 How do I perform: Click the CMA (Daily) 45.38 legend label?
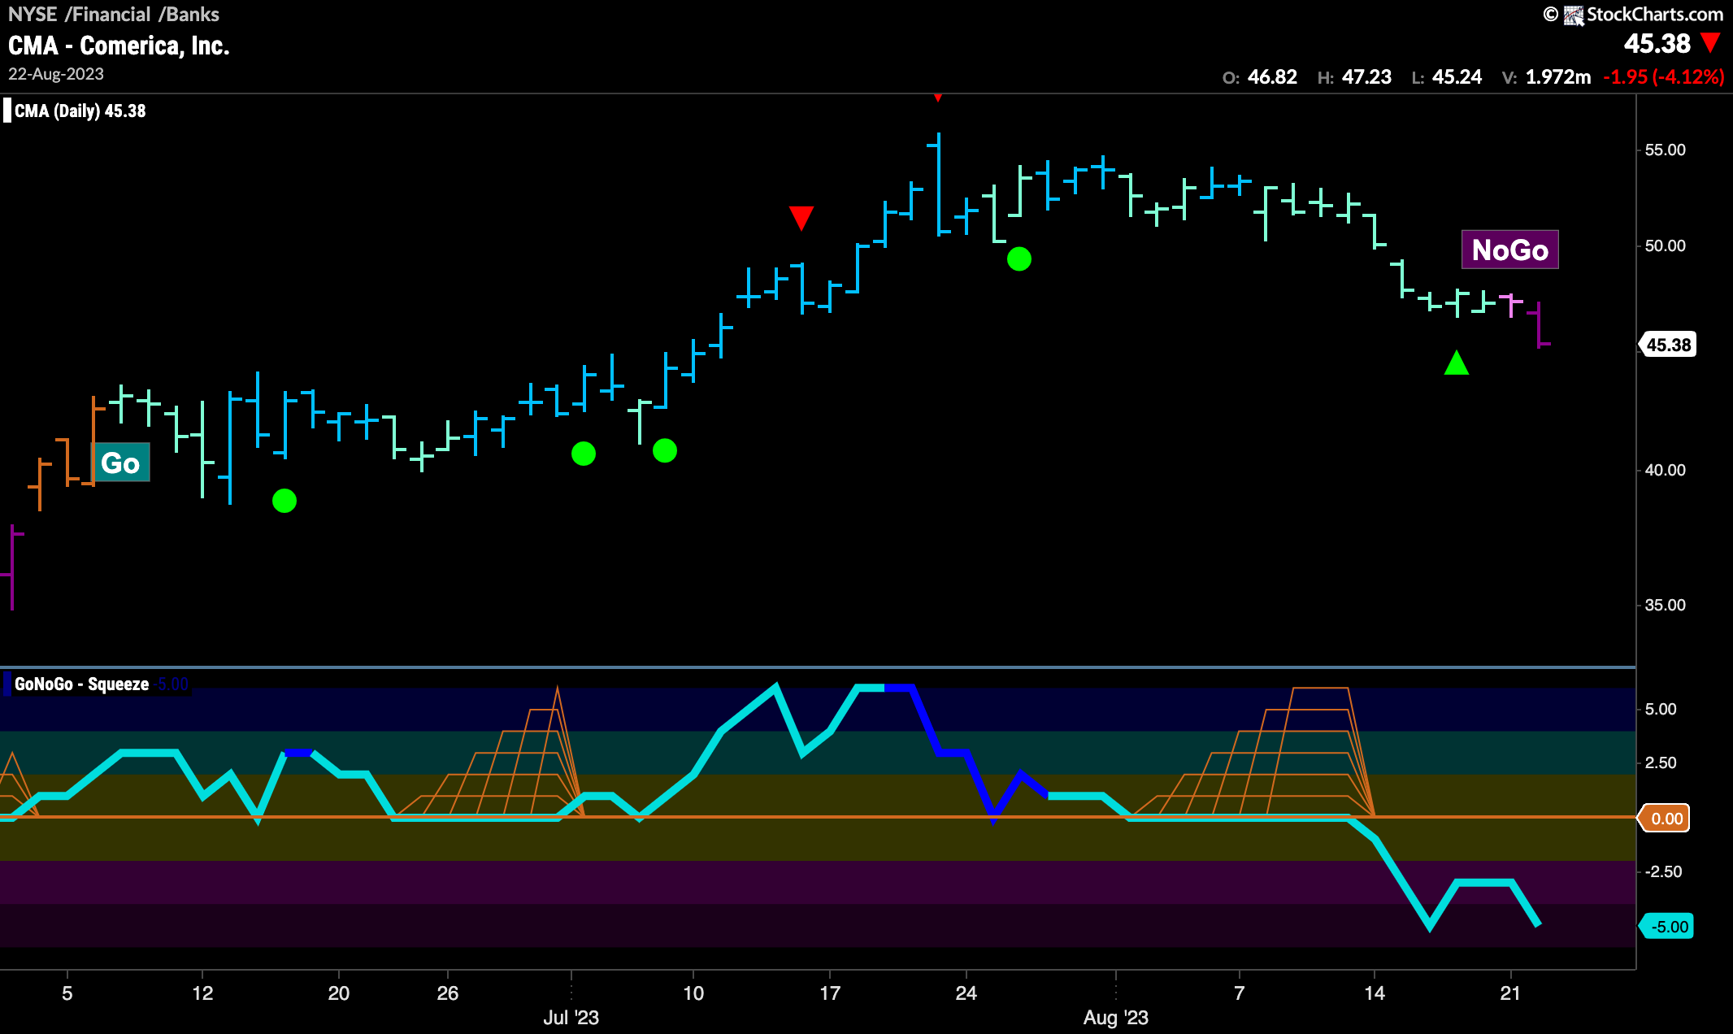(x=80, y=111)
